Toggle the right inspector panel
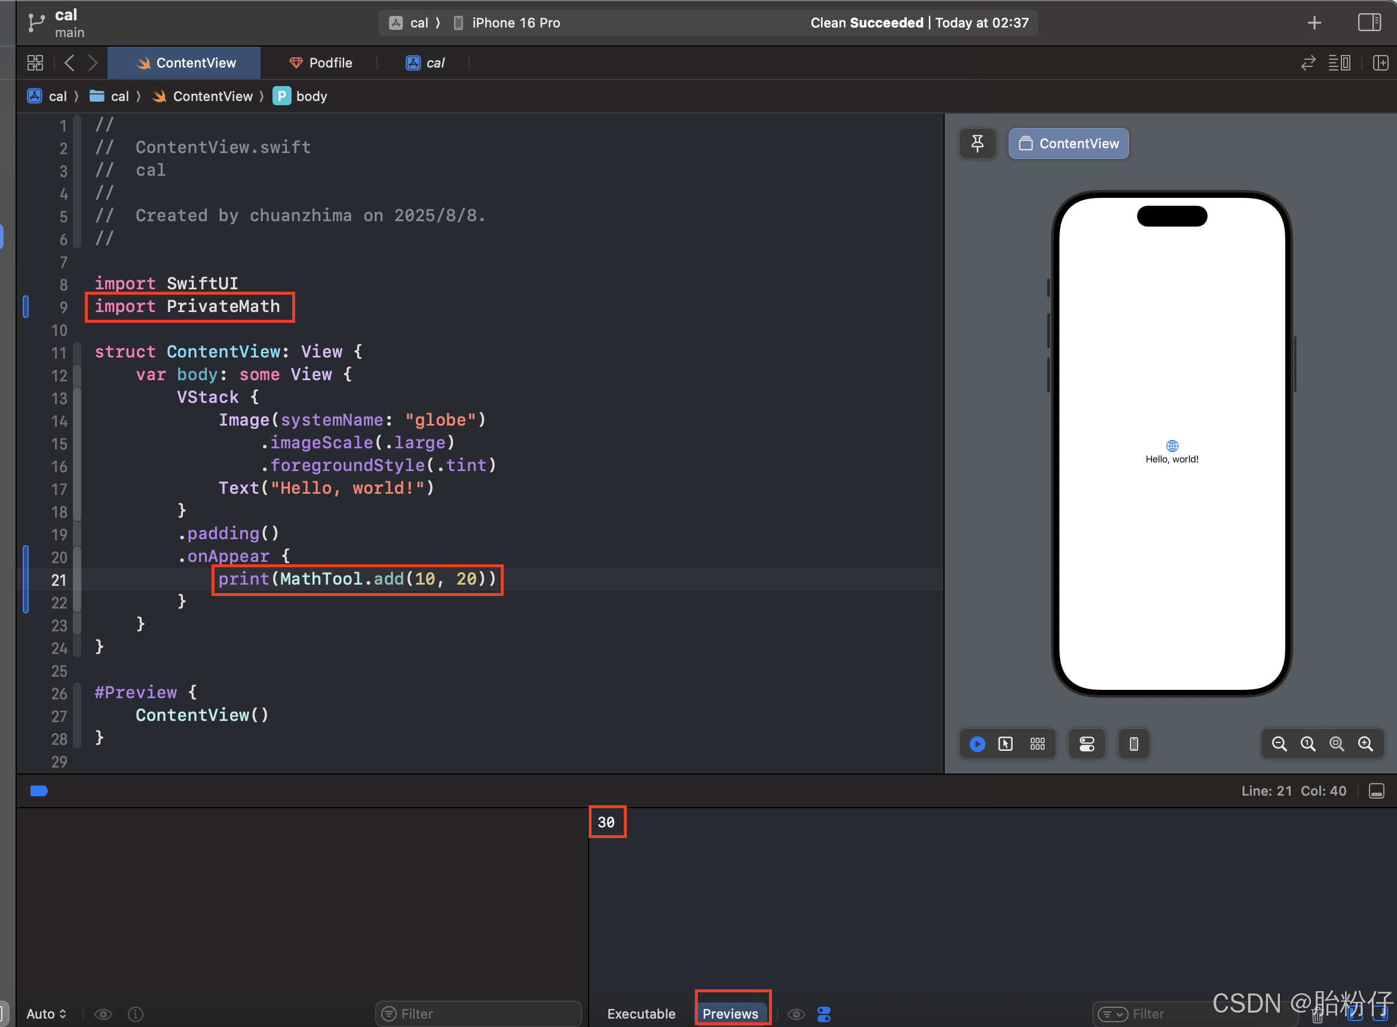This screenshot has height=1027, width=1397. click(x=1369, y=23)
